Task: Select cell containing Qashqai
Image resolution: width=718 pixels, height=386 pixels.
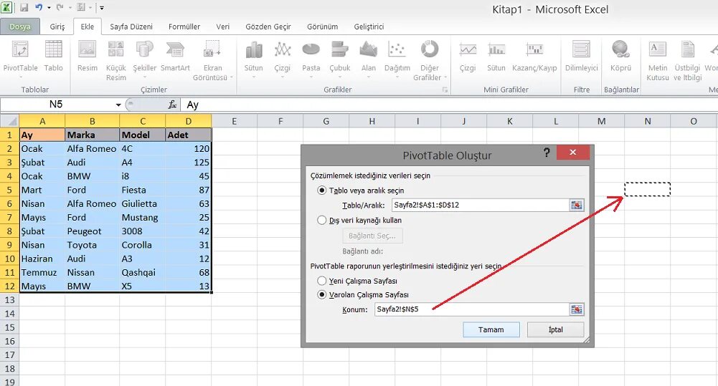Action: tap(143, 273)
